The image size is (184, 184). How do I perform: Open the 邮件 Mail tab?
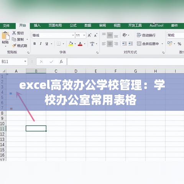click(174, 25)
